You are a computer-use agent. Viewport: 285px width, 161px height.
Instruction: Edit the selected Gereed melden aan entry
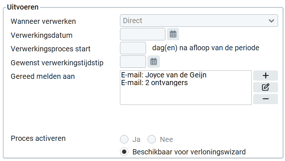pyautogui.click(x=265, y=87)
